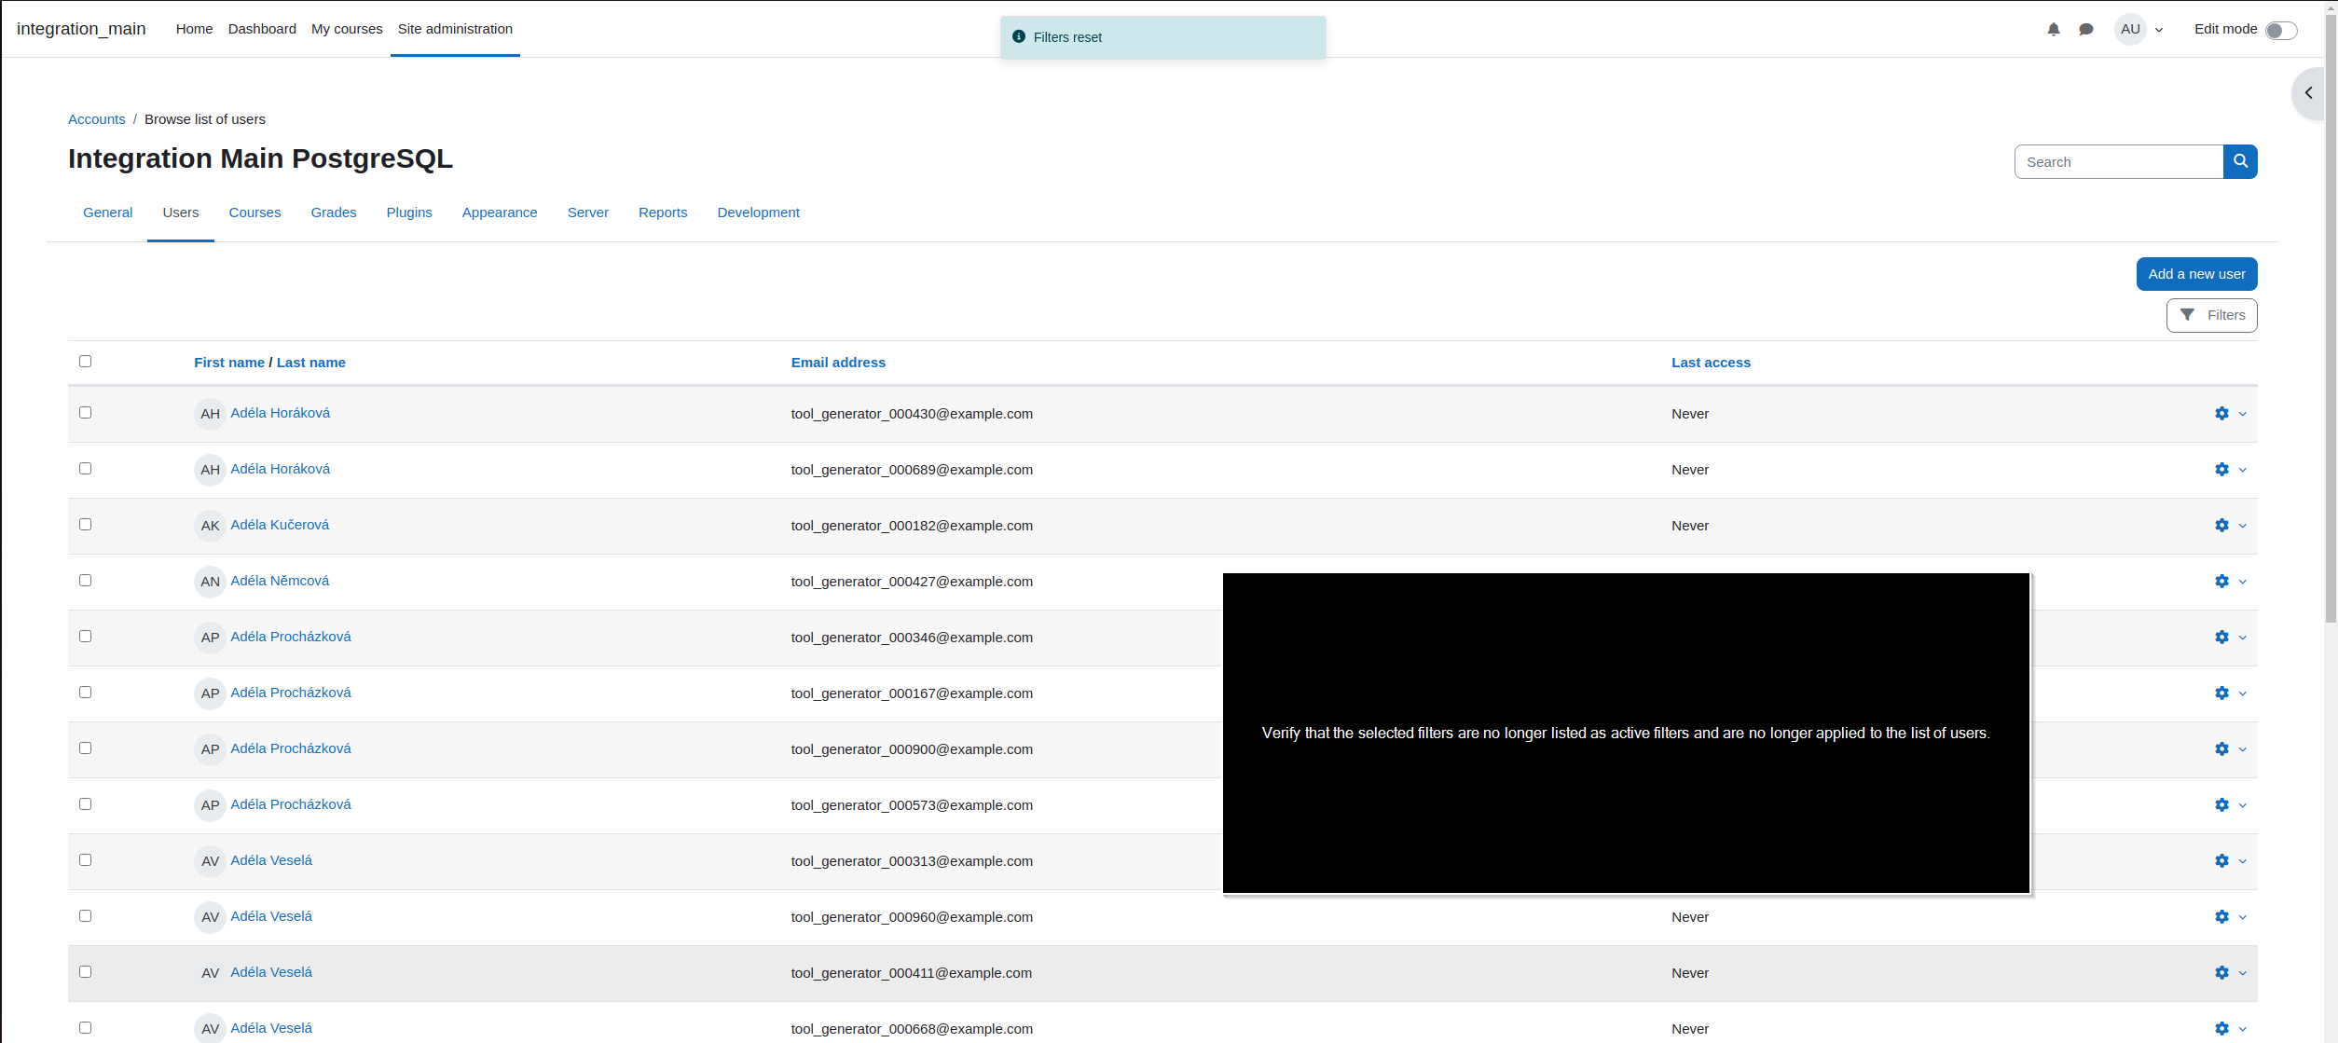This screenshot has width=2338, height=1043.
Task: Click the site administration Search field
Action: tap(2119, 161)
